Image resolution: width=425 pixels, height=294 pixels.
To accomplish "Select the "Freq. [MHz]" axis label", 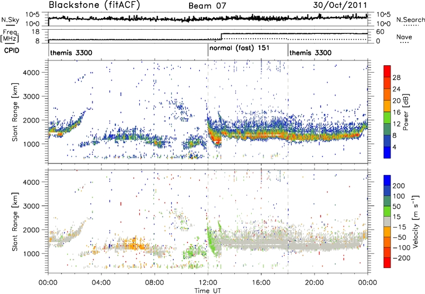I will (x=10, y=36).
